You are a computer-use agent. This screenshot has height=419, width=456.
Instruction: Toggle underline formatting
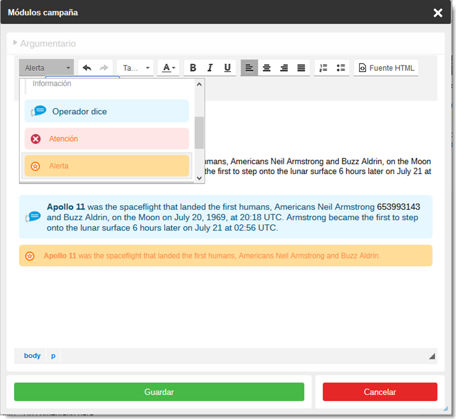tap(227, 68)
